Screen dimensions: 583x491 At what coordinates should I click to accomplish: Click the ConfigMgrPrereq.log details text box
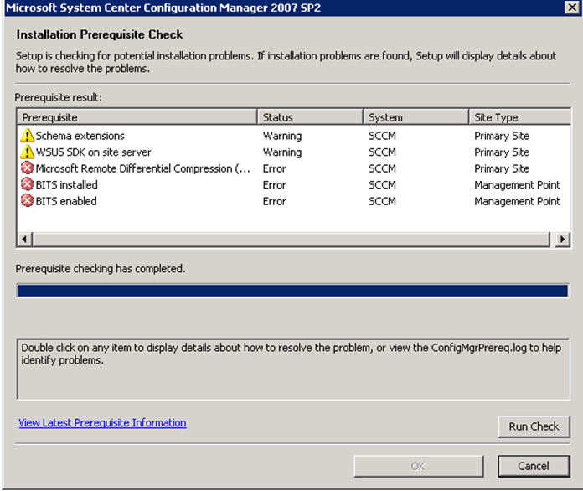[293, 369]
